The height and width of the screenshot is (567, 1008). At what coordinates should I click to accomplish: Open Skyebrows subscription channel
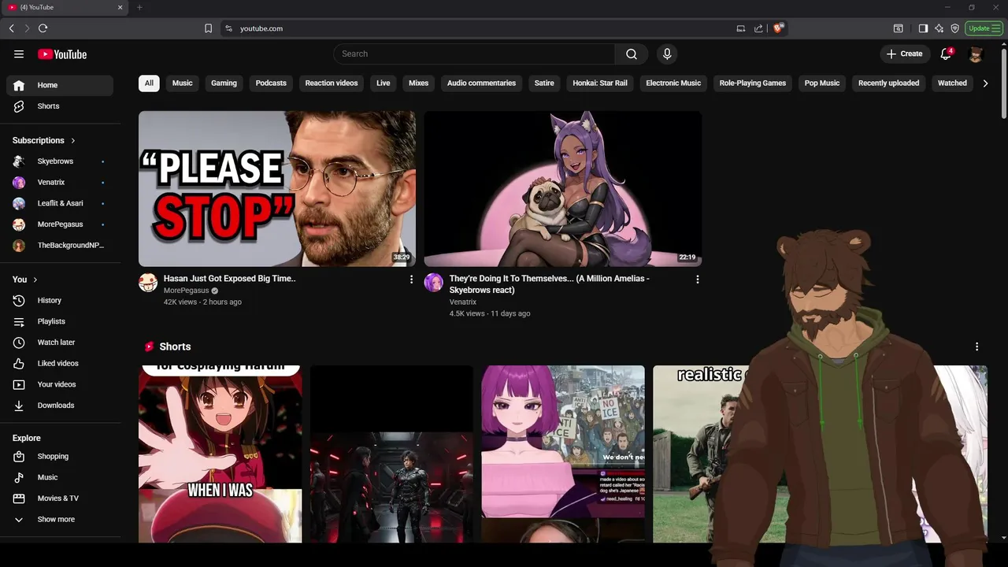coord(60,161)
